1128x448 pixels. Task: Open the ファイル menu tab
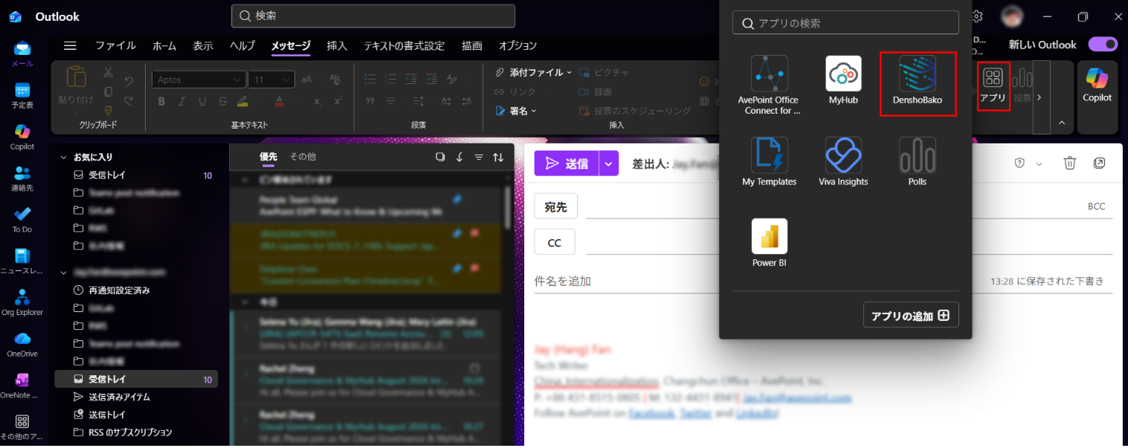point(115,45)
